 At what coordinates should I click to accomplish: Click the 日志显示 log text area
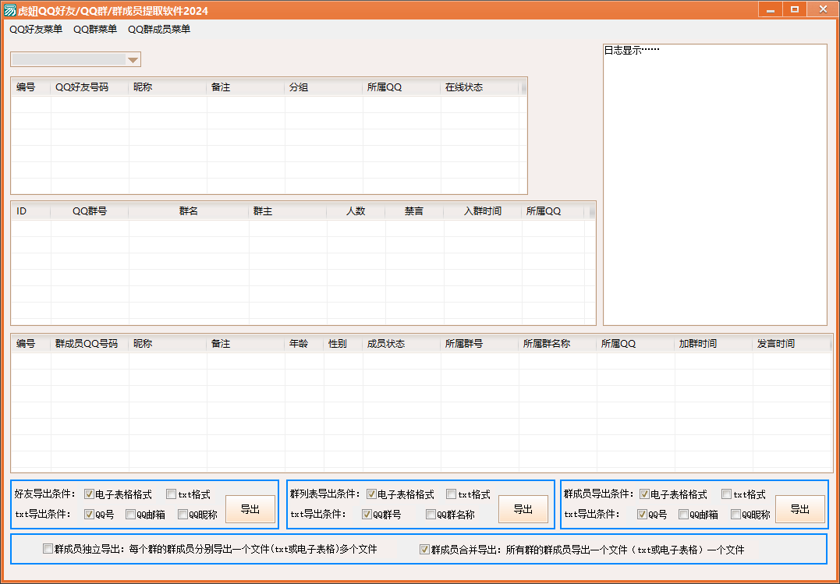[715, 185]
